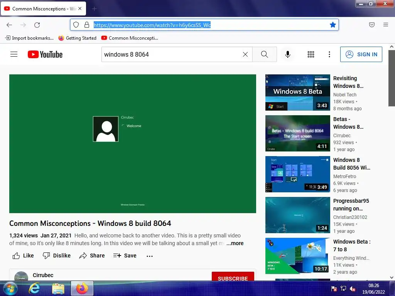Click title 'Revisiting Windows 8...'

[348, 82]
